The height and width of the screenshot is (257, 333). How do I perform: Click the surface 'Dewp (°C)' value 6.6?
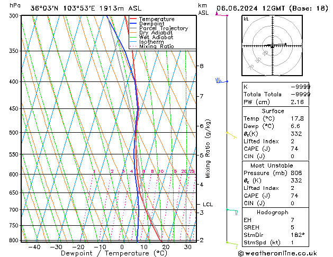pos(295,126)
